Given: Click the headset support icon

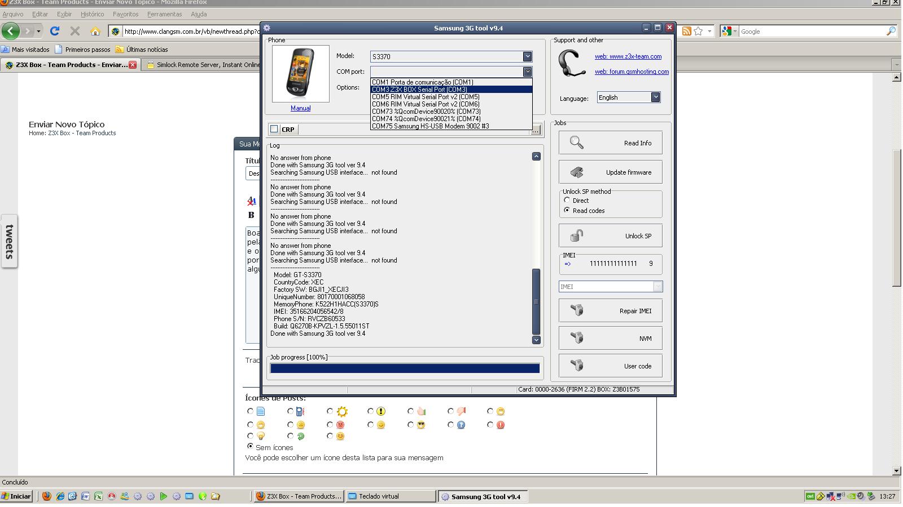Looking at the screenshot, I should (x=571, y=63).
